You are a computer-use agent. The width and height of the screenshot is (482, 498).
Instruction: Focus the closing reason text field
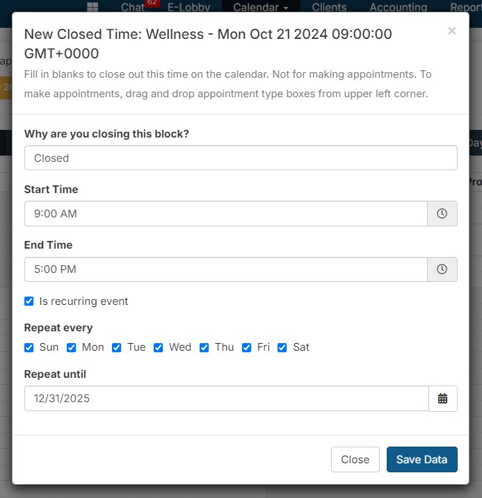pyautogui.click(x=241, y=158)
